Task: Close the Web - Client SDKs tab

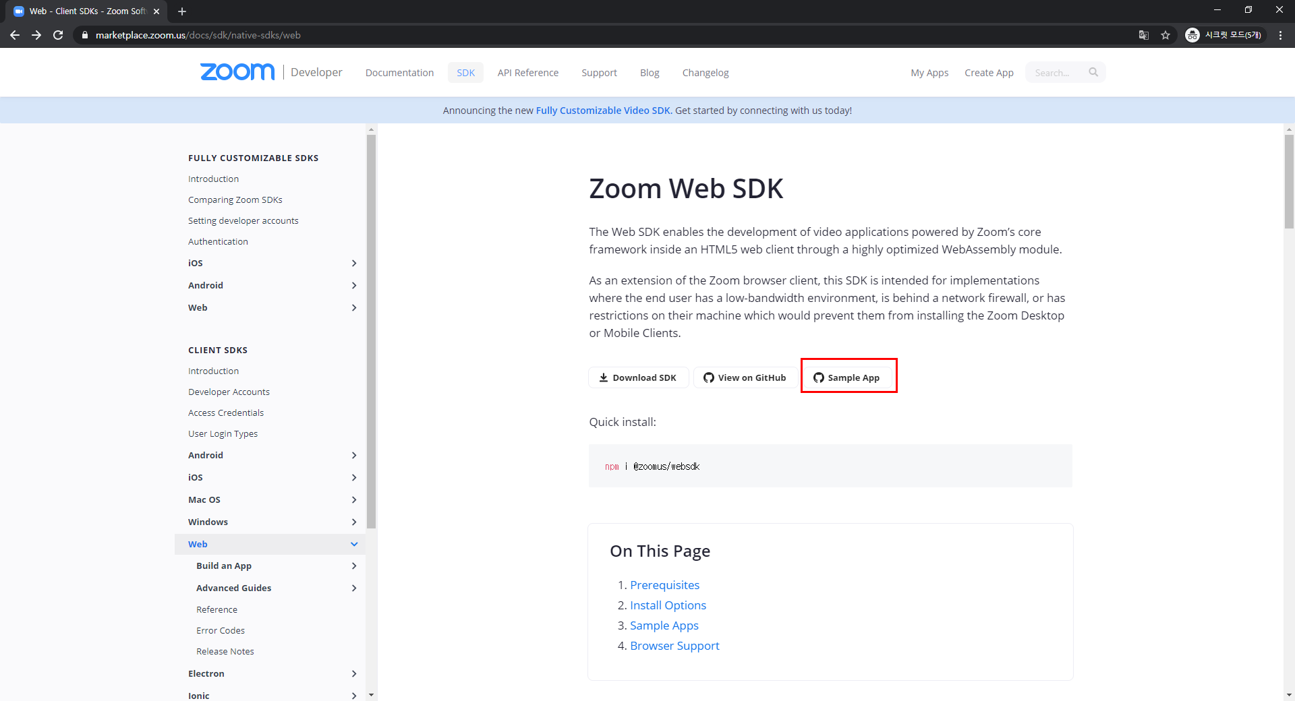Action: pos(156,11)
